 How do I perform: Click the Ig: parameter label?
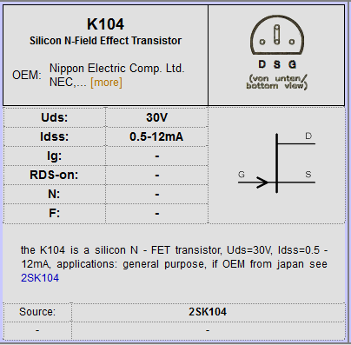(54, 156)
